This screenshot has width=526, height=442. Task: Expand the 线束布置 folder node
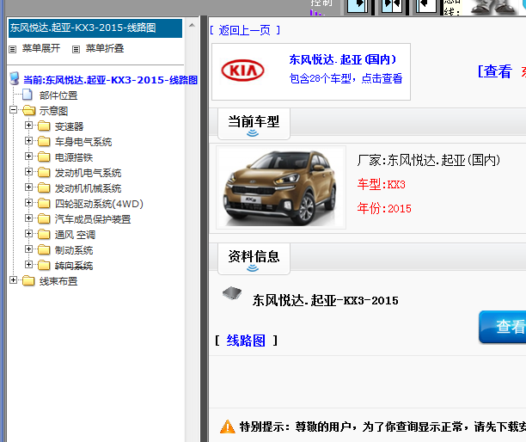point(14,279)
